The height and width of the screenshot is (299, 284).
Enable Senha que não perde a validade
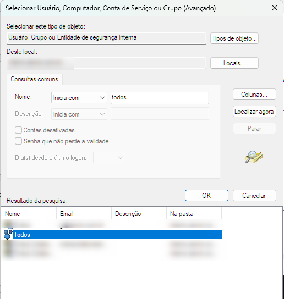pos(18,141)
